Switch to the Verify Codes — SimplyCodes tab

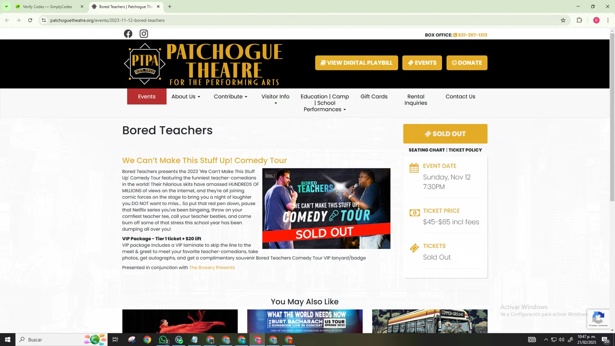tap(47, 7)
